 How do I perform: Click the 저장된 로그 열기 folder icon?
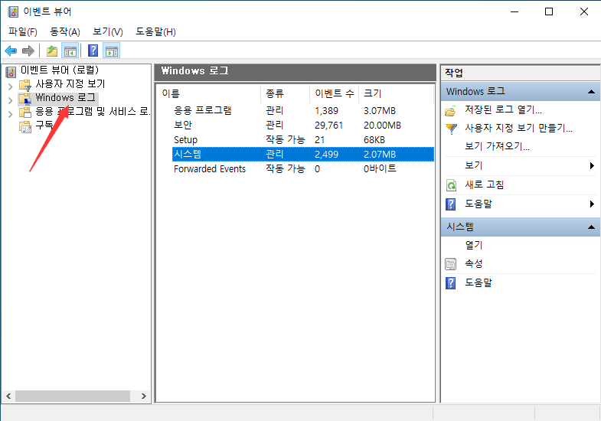click(x=451, y=111)
